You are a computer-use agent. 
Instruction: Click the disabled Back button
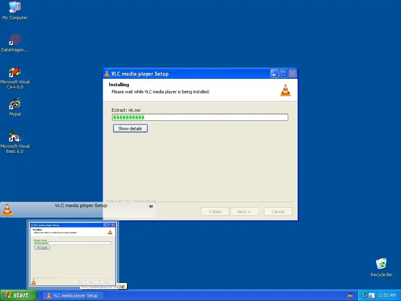(215, 212)
